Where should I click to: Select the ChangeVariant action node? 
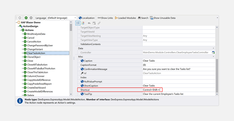pyautogui.click(x=35, y=49)
